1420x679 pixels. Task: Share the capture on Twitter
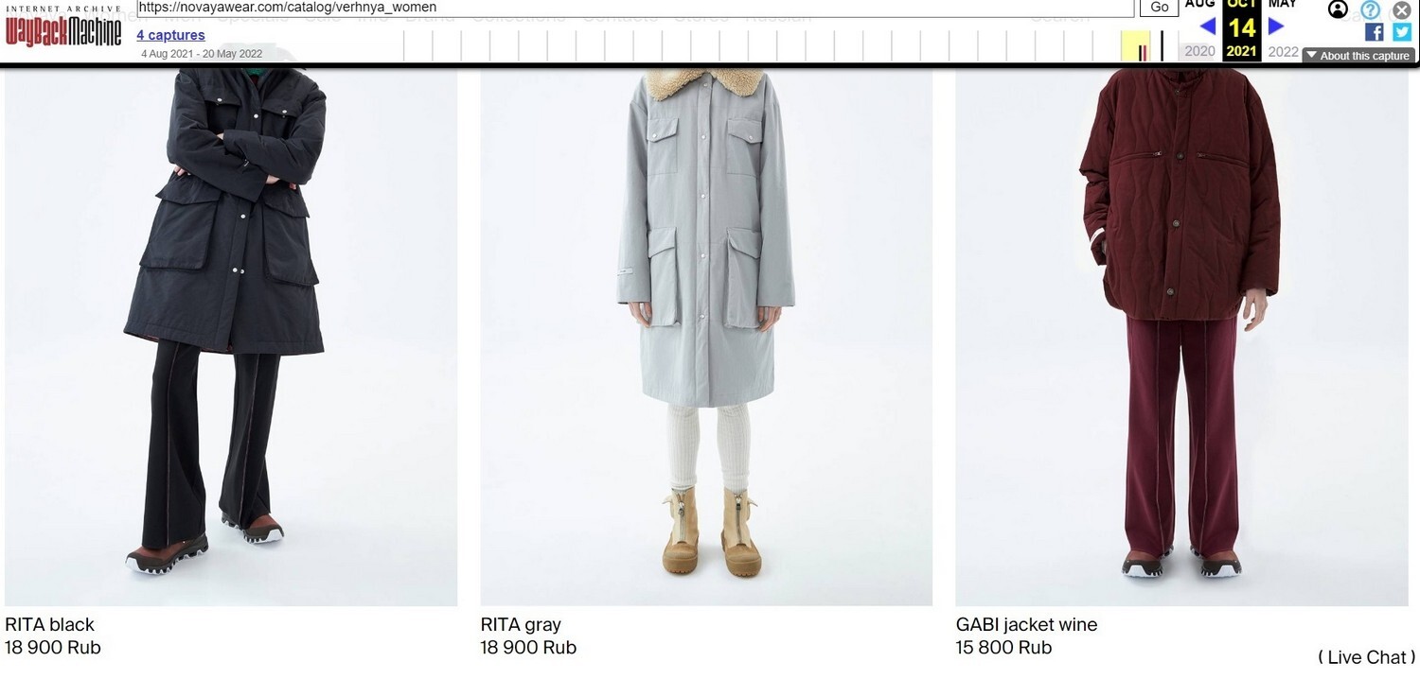pos(1402,32)
